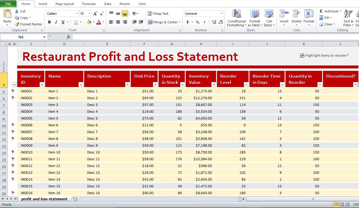Viewport: 359px width, 208px height.
Task: Expand the Name Box dropdown arrow
Action: 44,37
